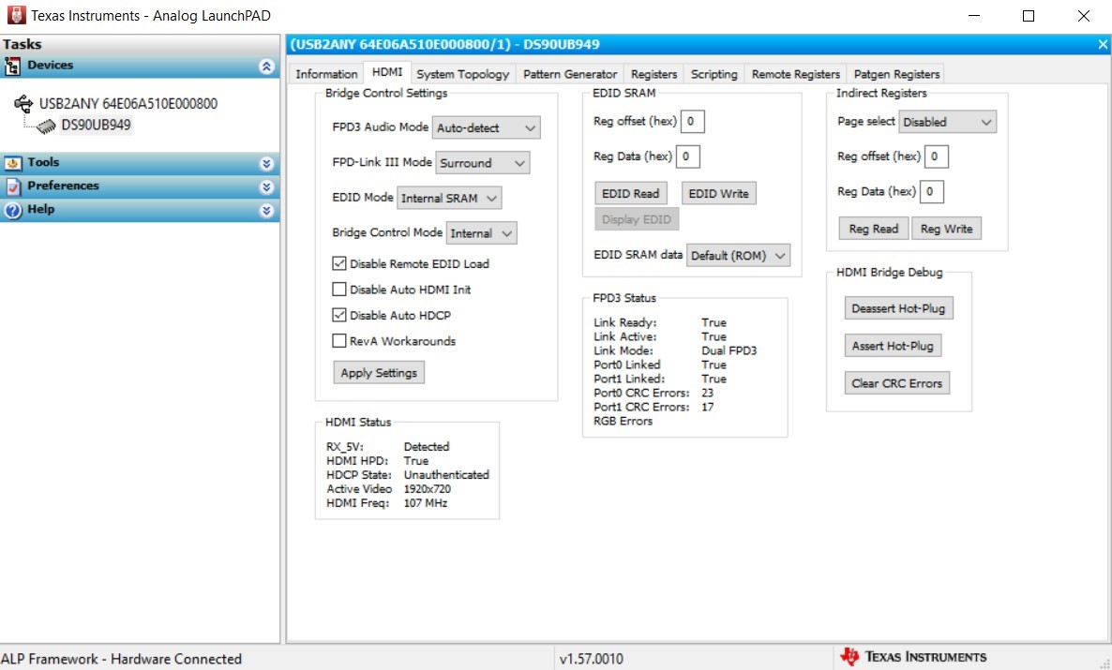Open EDID Mode dropdown
This screenshot has height=670, width=1112.
449,198
